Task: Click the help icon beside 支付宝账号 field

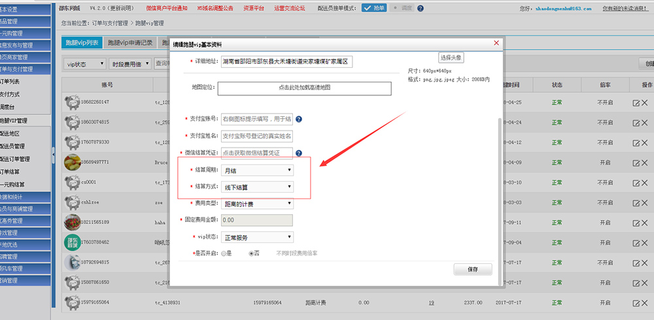Action: pos(298,120)
